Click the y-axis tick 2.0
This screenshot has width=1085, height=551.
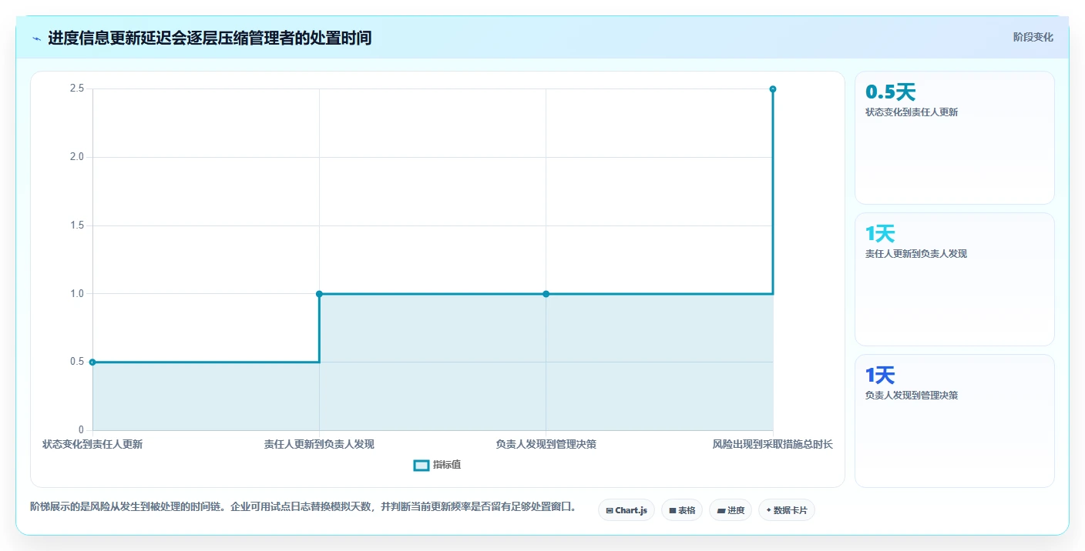[x=76, y=157]
